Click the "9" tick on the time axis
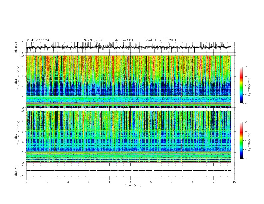The width and height of the screenshot is (264, 204). 213,182
